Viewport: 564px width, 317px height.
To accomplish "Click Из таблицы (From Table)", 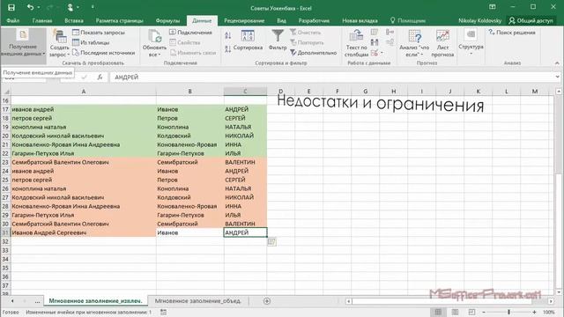I will 91,42.
